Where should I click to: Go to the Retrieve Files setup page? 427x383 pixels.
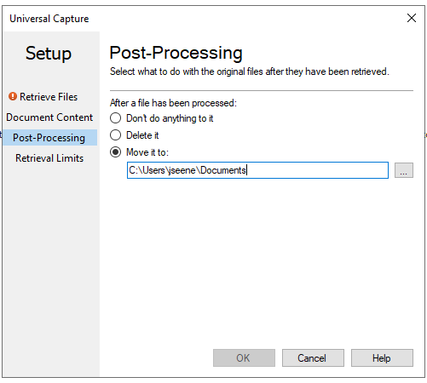coord(49,97)
